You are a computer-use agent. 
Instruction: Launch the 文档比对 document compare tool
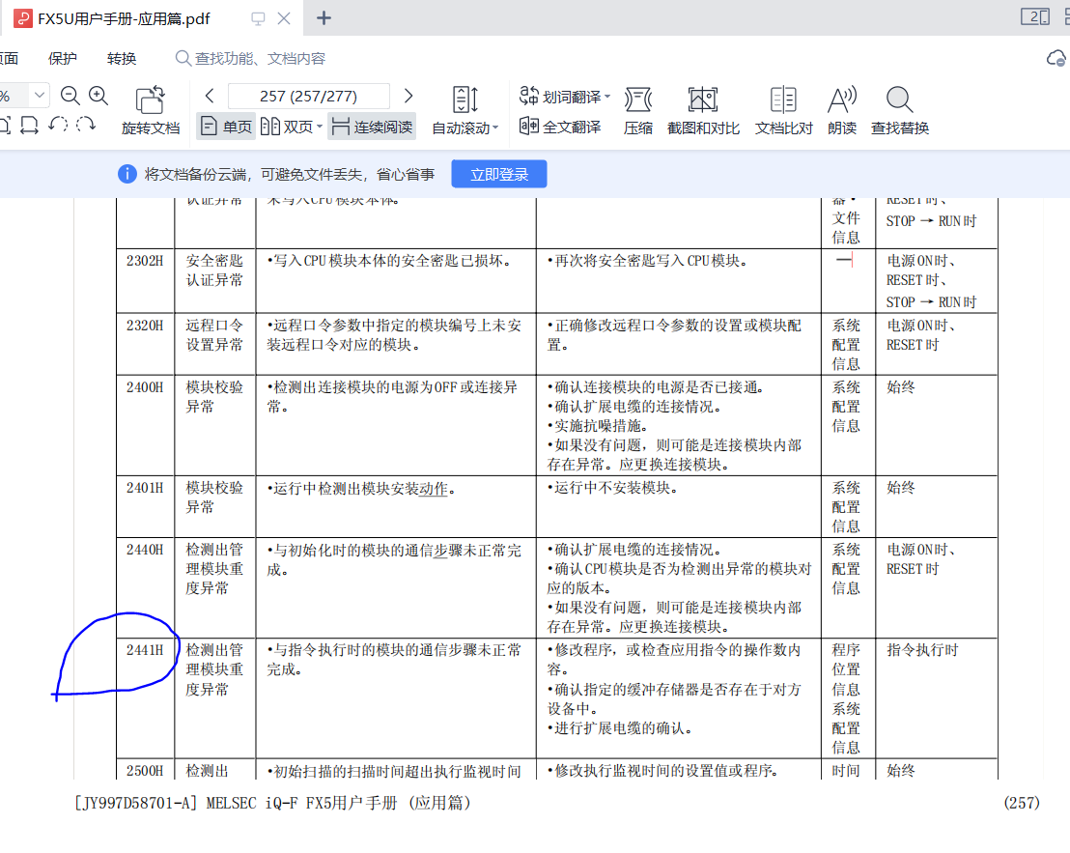point(783,110)
